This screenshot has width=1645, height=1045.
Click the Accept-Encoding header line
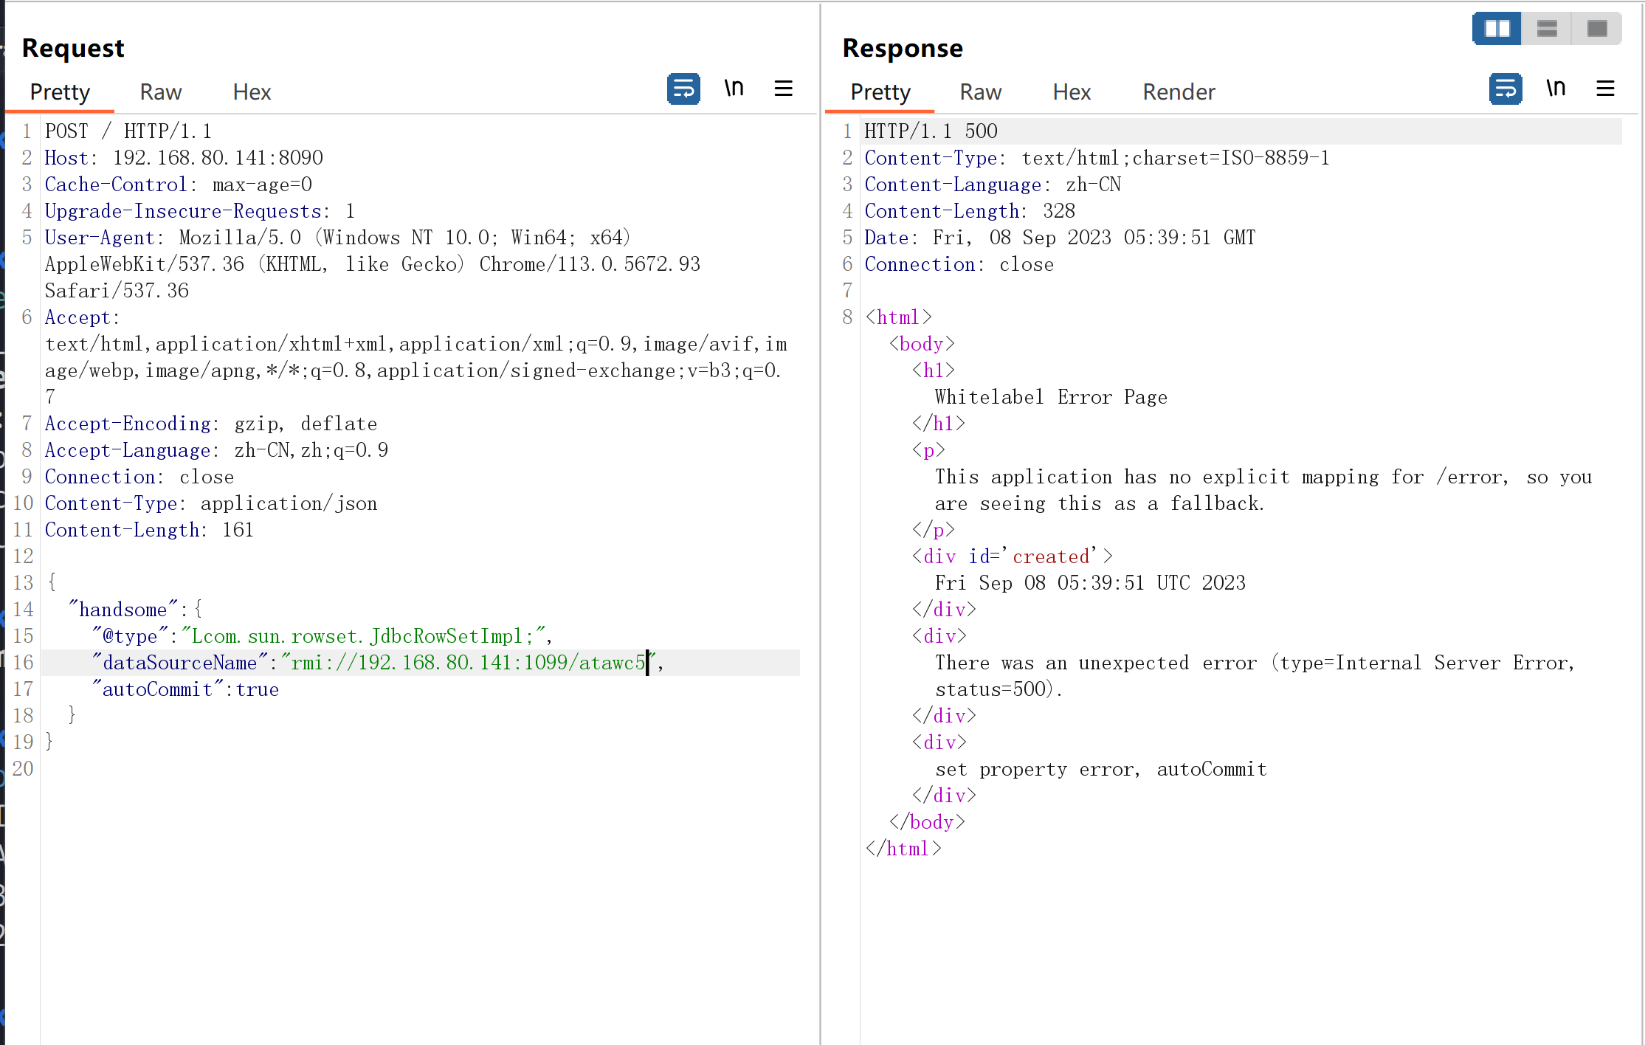(211, 424)
